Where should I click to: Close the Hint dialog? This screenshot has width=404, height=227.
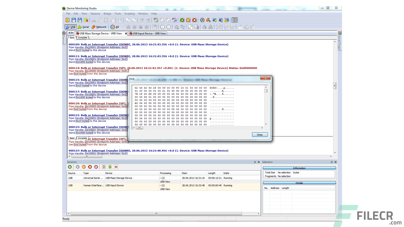pos(259,135)
